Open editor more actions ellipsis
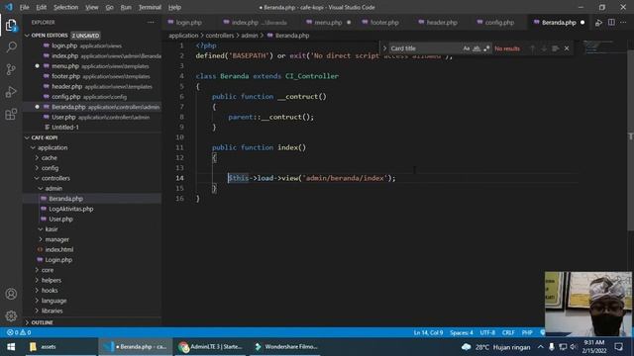 pos(623,23)
